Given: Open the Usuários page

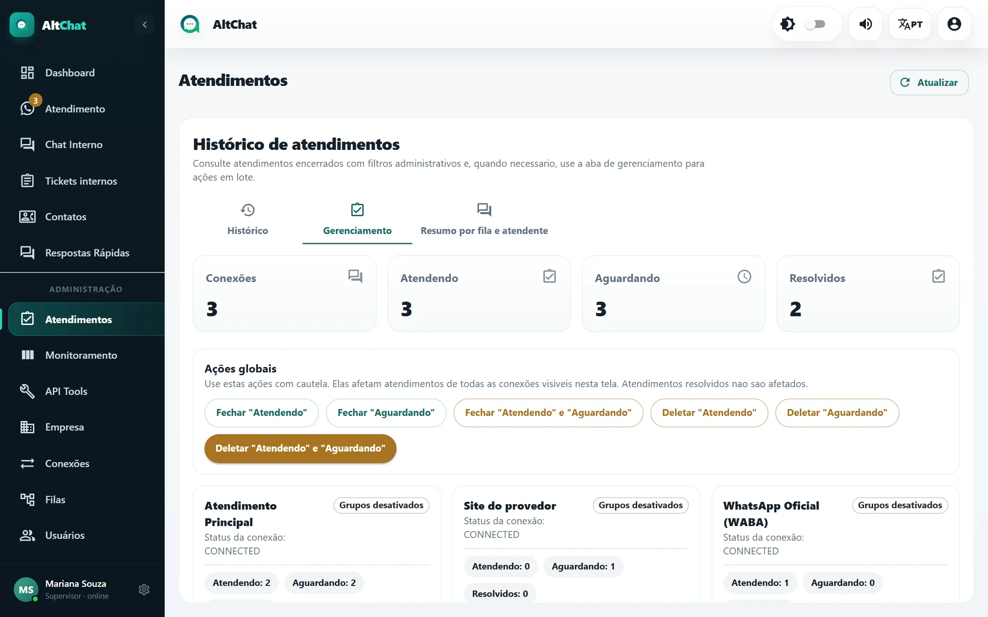Looking at the screenshot, I should (82, 535).
